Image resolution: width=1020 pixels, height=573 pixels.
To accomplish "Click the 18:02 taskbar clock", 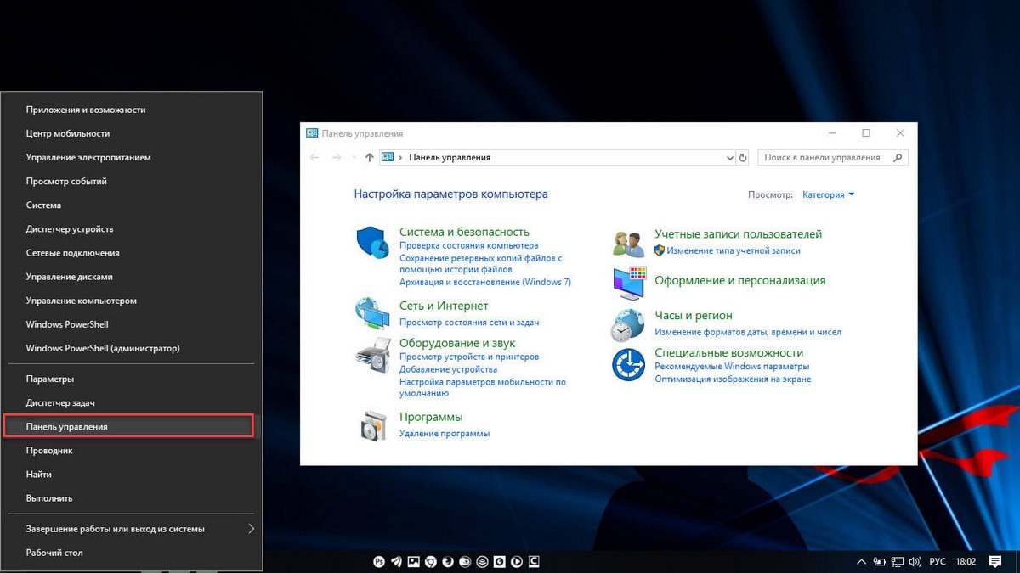I will pos(965,562).
